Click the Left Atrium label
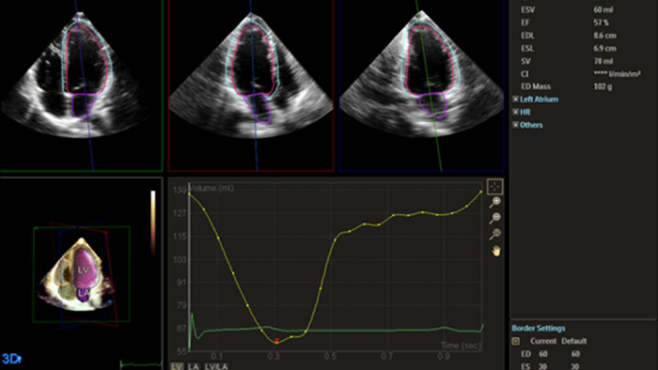 (539, 100)
